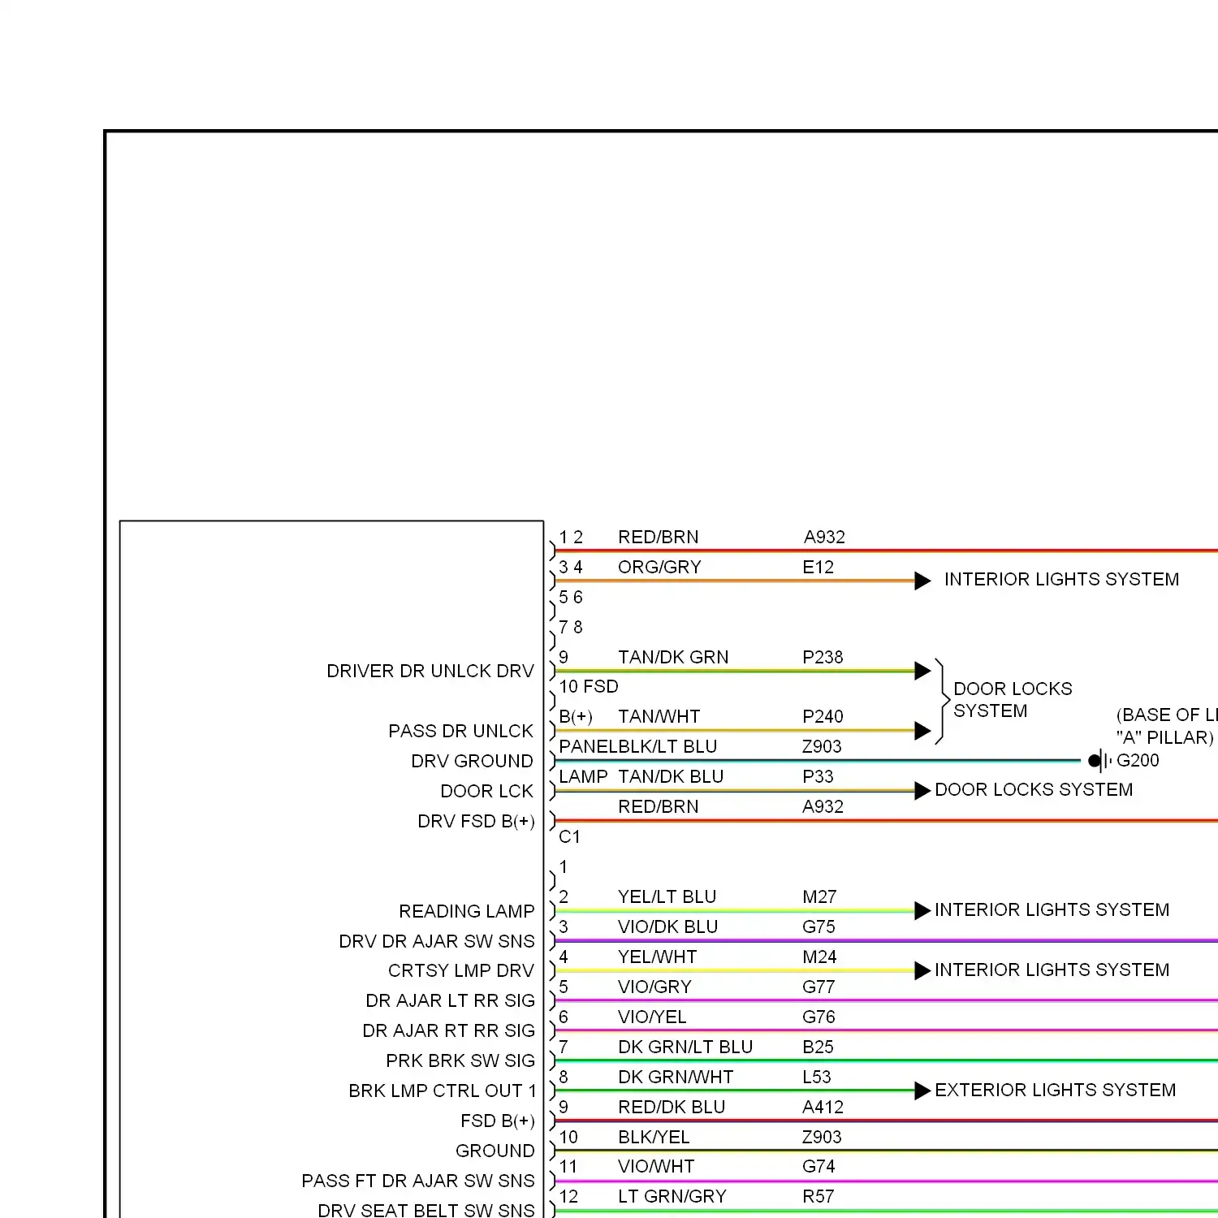Select the YEL/WHT wire label
1218x1218 pixels.
(657, 957)
